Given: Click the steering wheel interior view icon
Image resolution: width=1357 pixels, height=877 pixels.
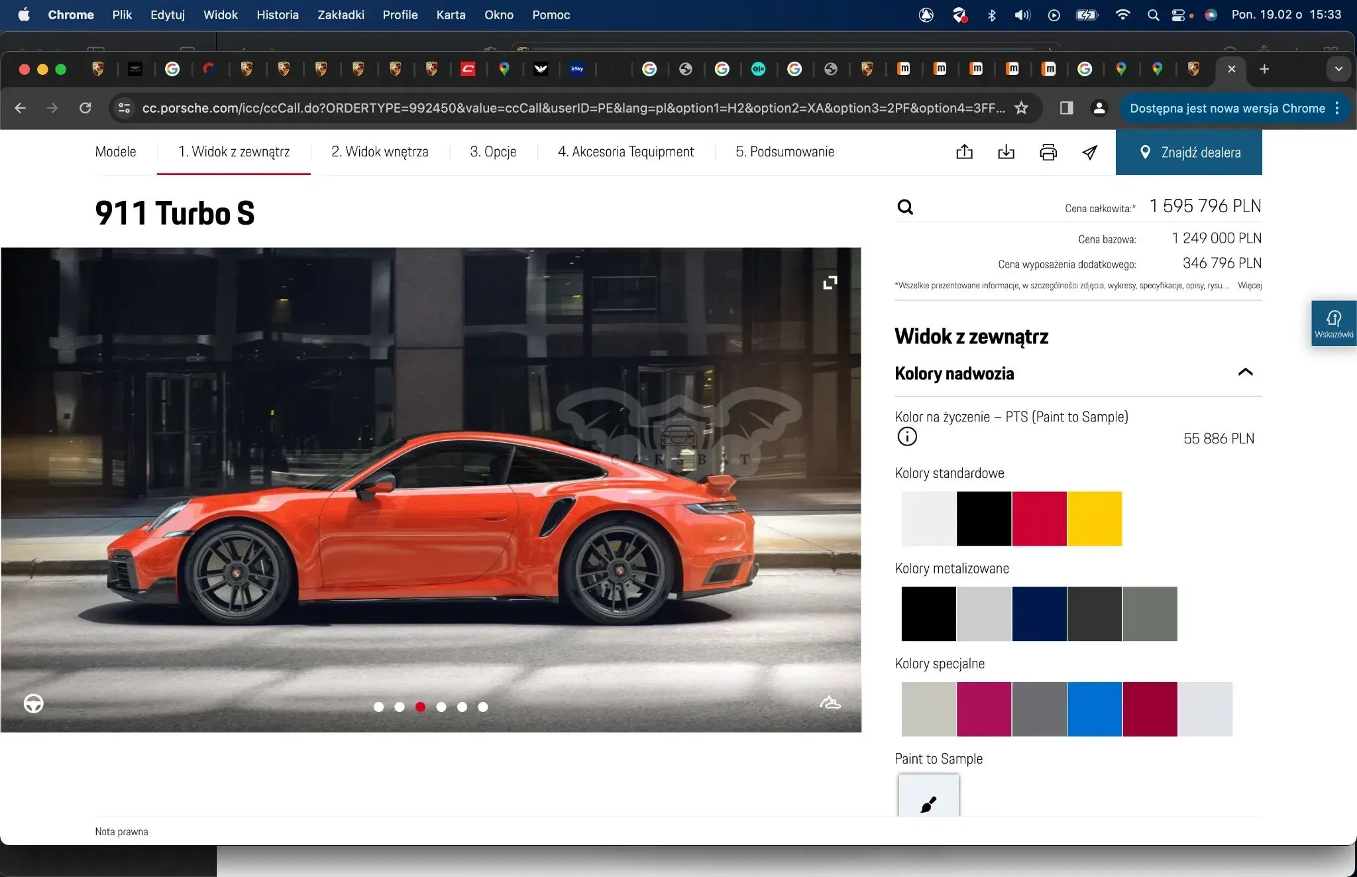Looking at the screenshot, I should tap(34, 703).
